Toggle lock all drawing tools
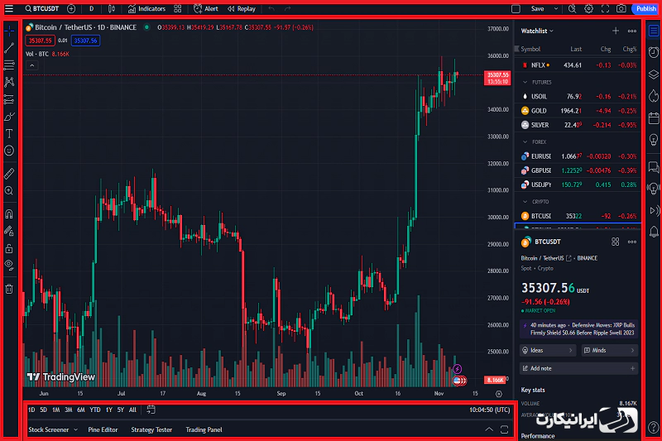Screen dimensions: 662x441 [9, 248]
